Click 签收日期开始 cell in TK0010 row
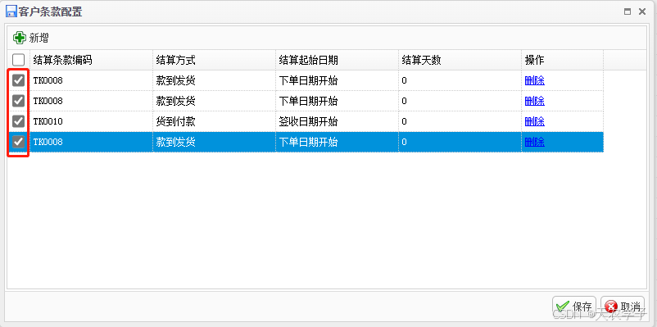The image size is (657, 327). [x=337, y=121]
